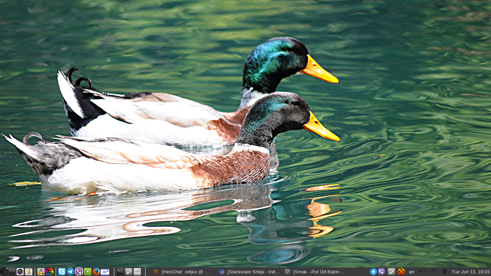Switch to the Slackware Srbija browser window
491x276 pixels.
point(249,272)
